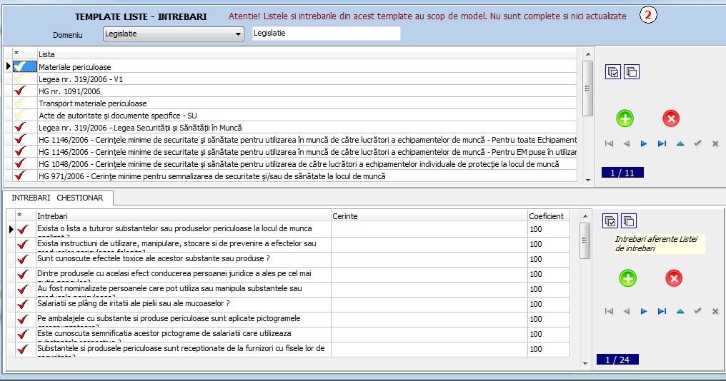726x381 pixels.
Task: Click the Cerinte cell of 'Substantele si produsele periculoase' row
Action: point(429,349)
